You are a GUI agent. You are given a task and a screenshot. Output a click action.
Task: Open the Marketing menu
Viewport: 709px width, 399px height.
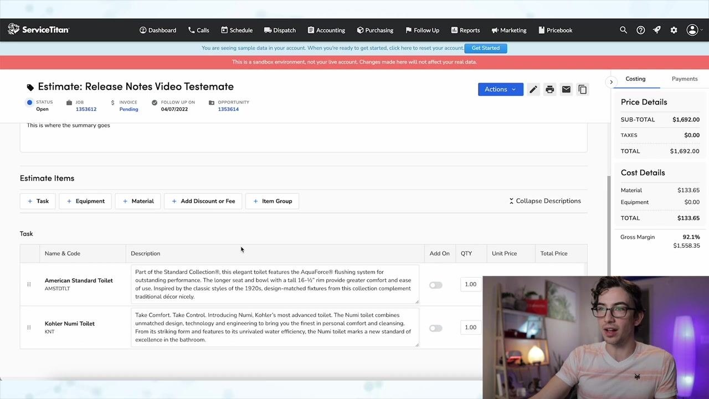(x=509, y=30)
